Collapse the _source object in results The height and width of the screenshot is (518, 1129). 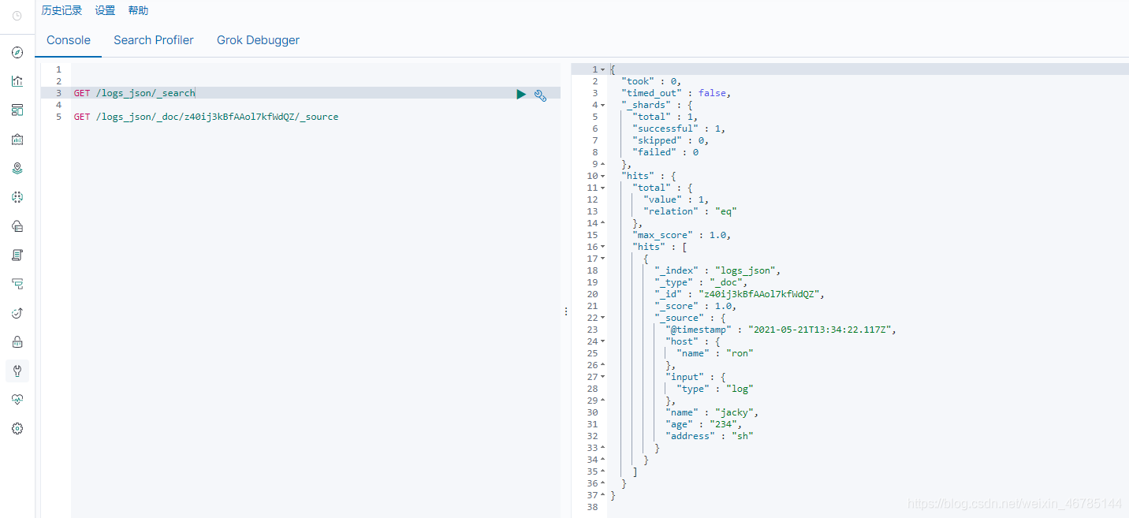[x=602, y=317]
